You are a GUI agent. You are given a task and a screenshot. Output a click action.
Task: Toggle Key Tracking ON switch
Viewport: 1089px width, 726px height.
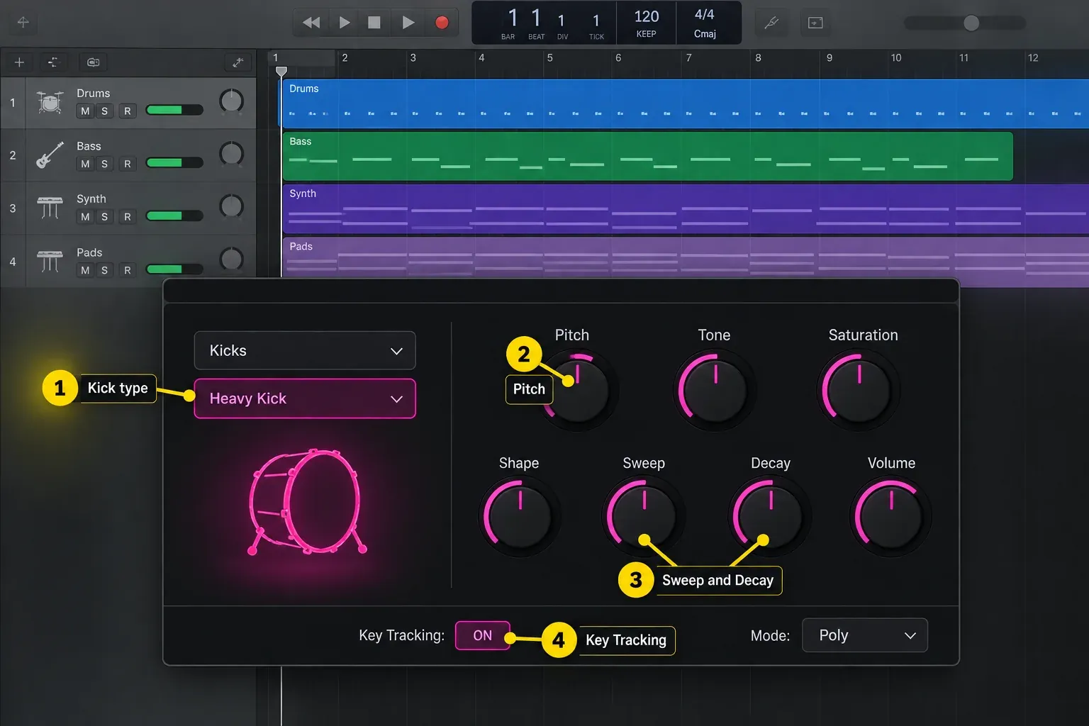click(482, 635)
